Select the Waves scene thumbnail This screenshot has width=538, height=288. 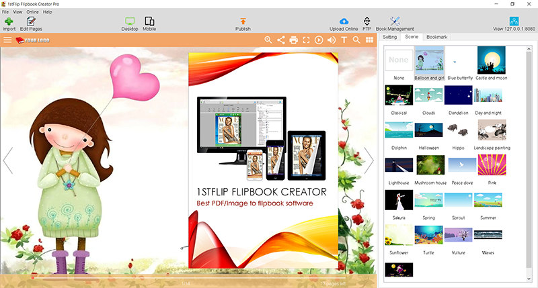pyautogui.click(x=488, y=234)
